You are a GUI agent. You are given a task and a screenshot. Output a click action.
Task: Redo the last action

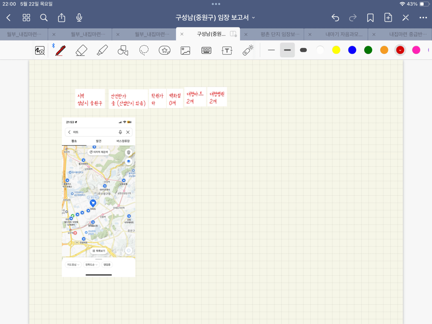(x=353, y=18)
